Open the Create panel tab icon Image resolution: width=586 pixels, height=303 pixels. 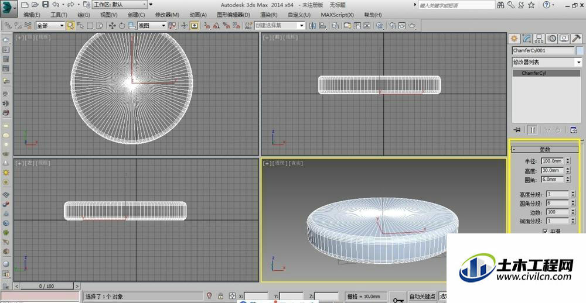click(x=515, y=38)
